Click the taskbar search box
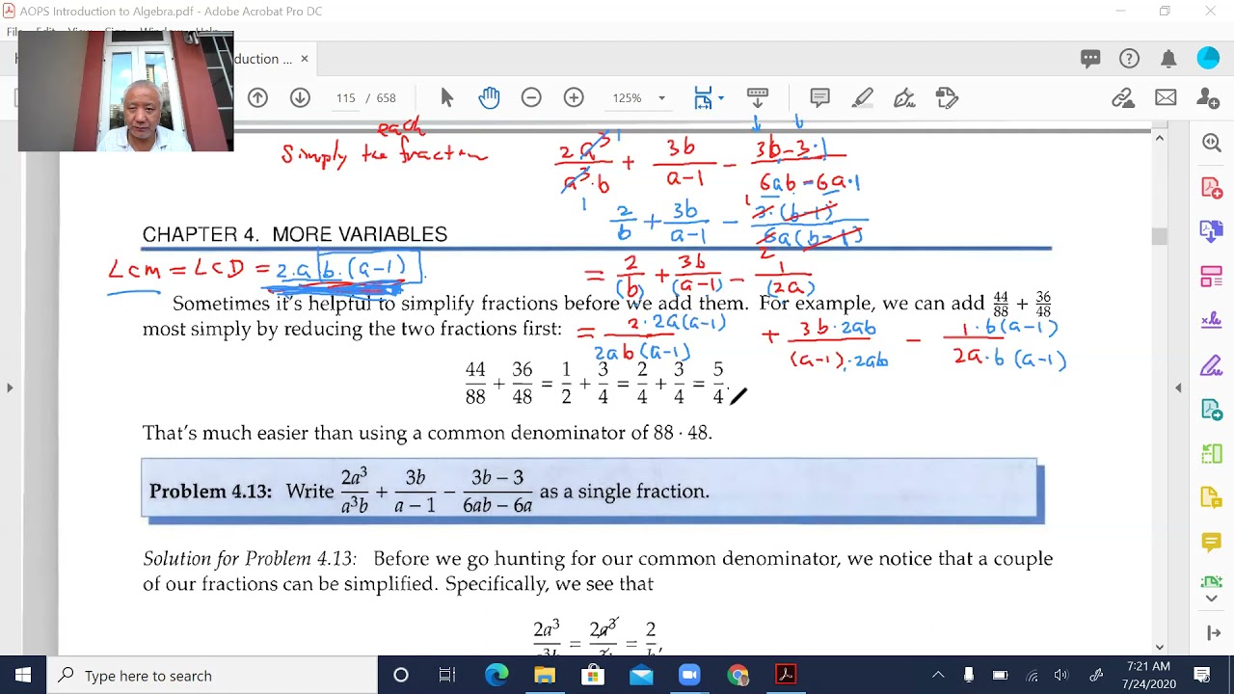 tap(212, 675)
